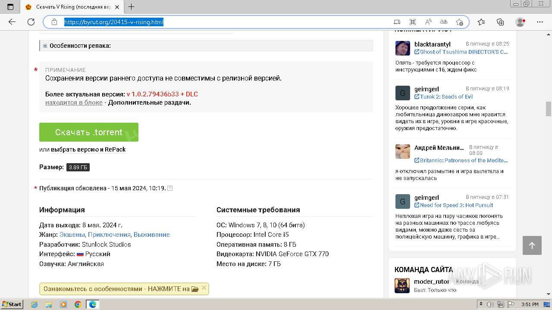Launch Internet Explorer from taskbar
This screenshot has height=310, width=552.
[34, 304]
